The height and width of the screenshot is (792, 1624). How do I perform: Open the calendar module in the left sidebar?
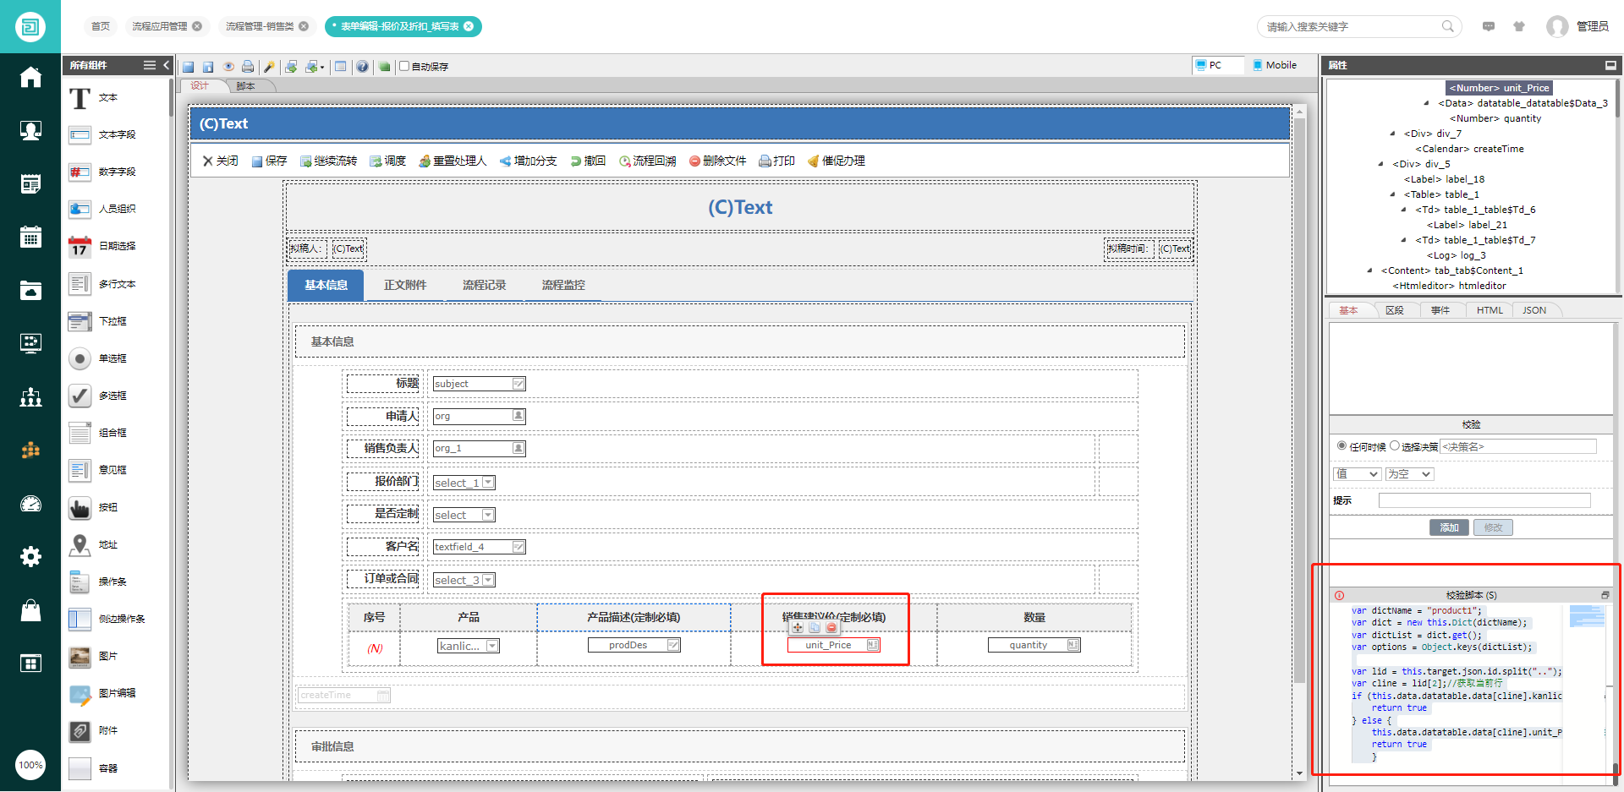(30, 238)
